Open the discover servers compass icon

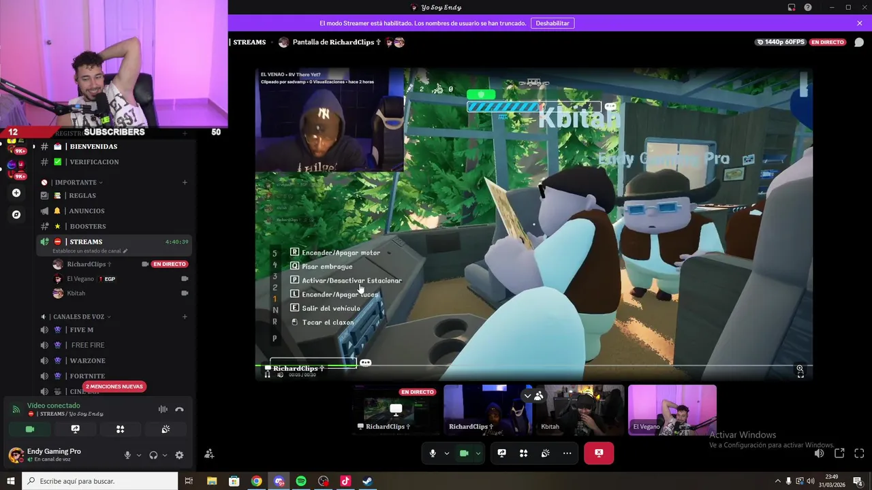click(x=16, y=214)
